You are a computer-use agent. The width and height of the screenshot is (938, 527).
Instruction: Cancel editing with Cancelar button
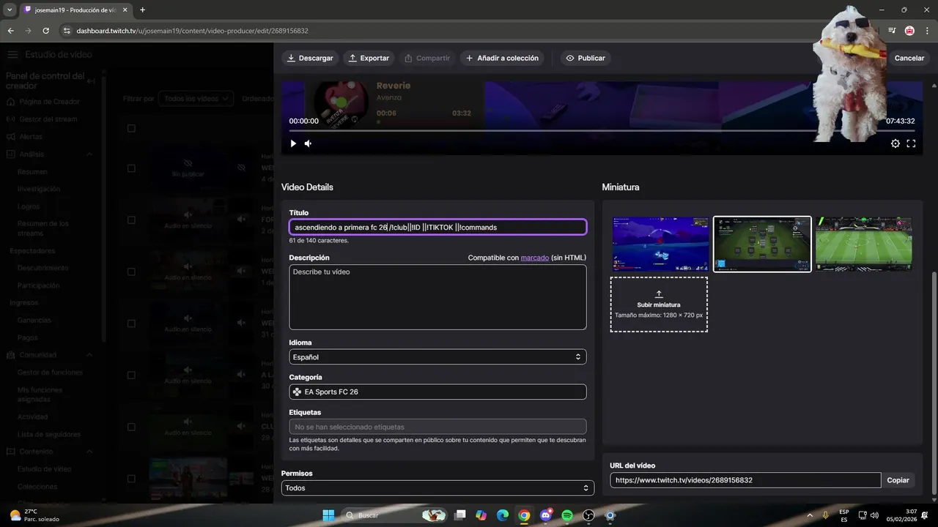point(909,58)
